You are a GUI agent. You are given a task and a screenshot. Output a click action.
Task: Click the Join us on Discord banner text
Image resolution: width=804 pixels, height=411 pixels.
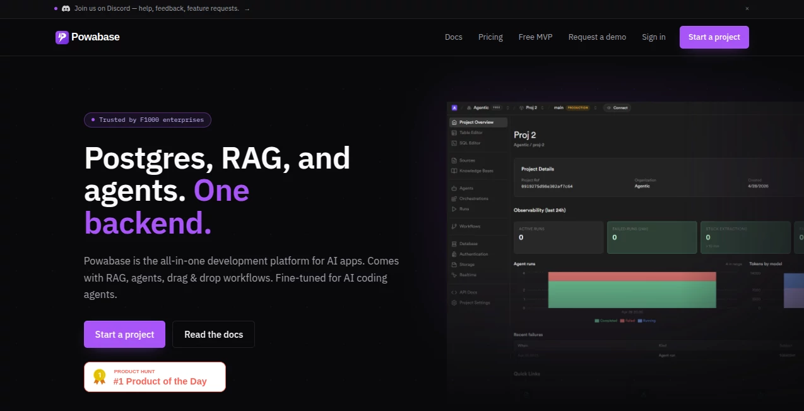(157, 9)
